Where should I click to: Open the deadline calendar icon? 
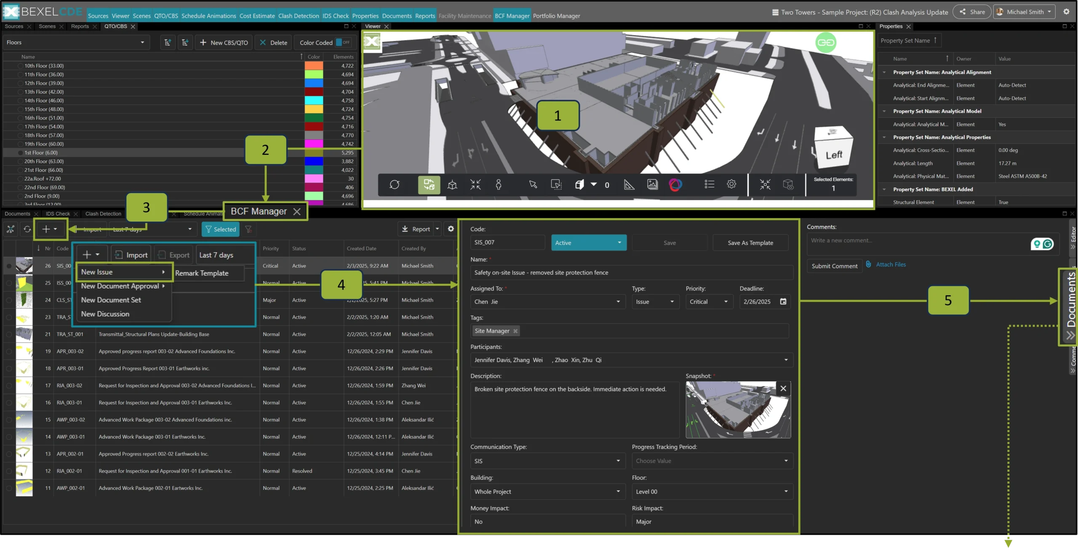point(783,301)
